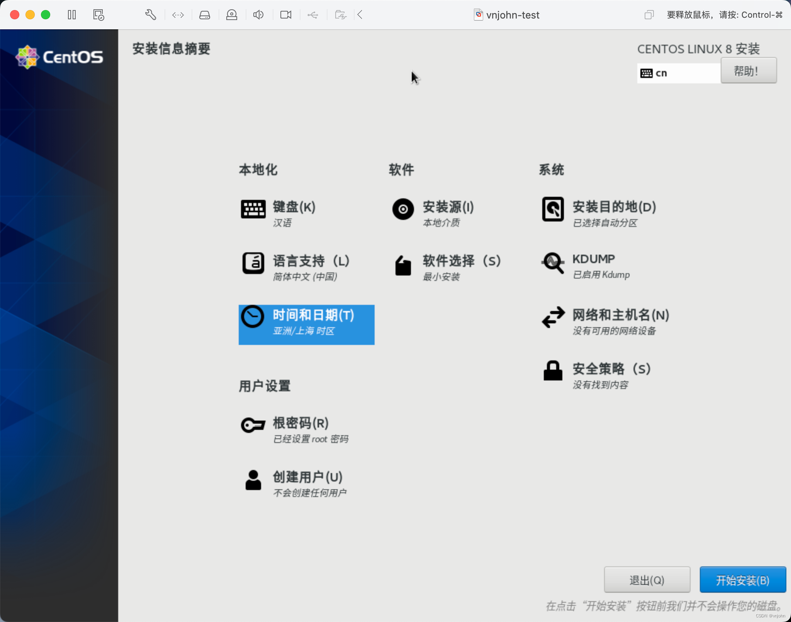Open the Create User person icon
This screenshot has height=622, width=791.
point(253,480)
